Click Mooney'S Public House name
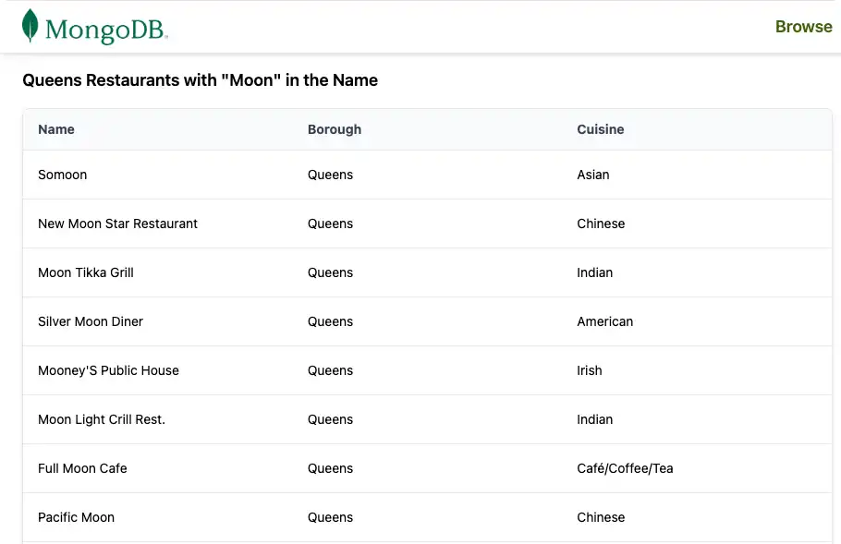 tap(108, 370)
